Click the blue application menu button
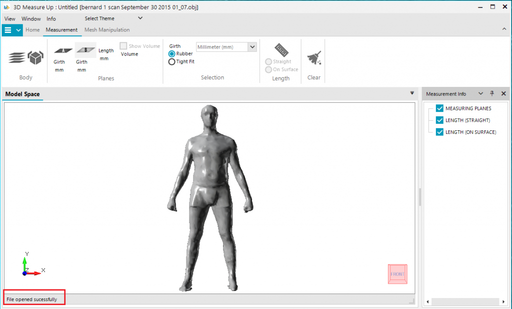Image resolution: width=512 pixels, height=309 pixels. (x=8, y=30)
